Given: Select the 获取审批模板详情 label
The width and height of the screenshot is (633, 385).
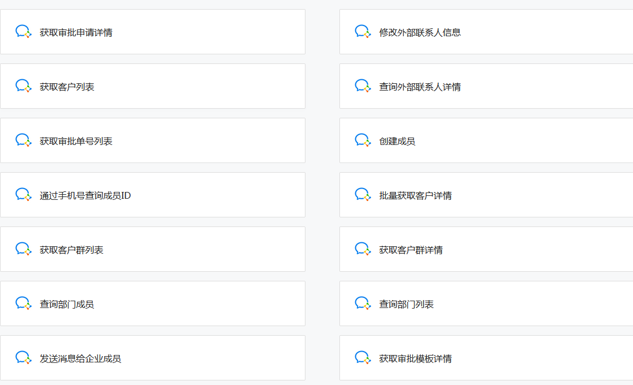Looking at the screenshot, I should (x=415, y=358).
